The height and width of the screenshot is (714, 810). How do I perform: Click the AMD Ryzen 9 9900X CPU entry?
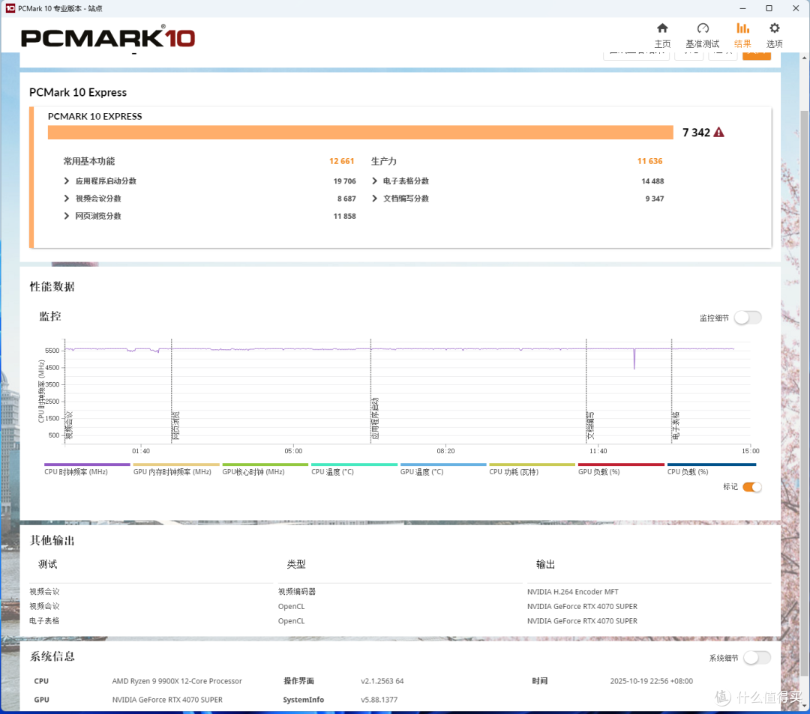pyautogui.click(x=177, y=681)
